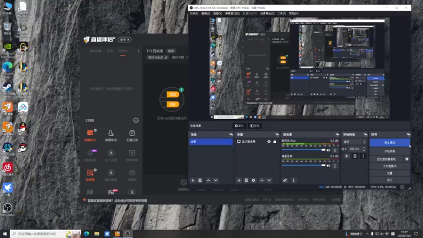Screen dimensions: 423x238
Task: Click the blue Stop Streaming button
Action: click(390, 142)
